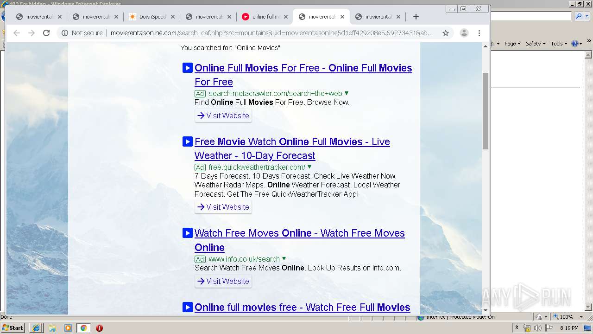Viewport: 593px width, 334px height.
Task: Visit Website for info.co.uk ad
Action: (223, 281)
